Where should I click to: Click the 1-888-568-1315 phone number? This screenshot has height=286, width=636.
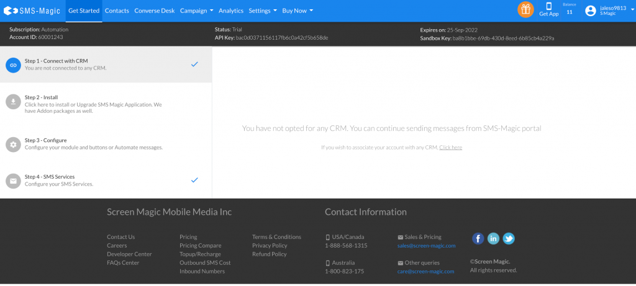pos(346,246)
